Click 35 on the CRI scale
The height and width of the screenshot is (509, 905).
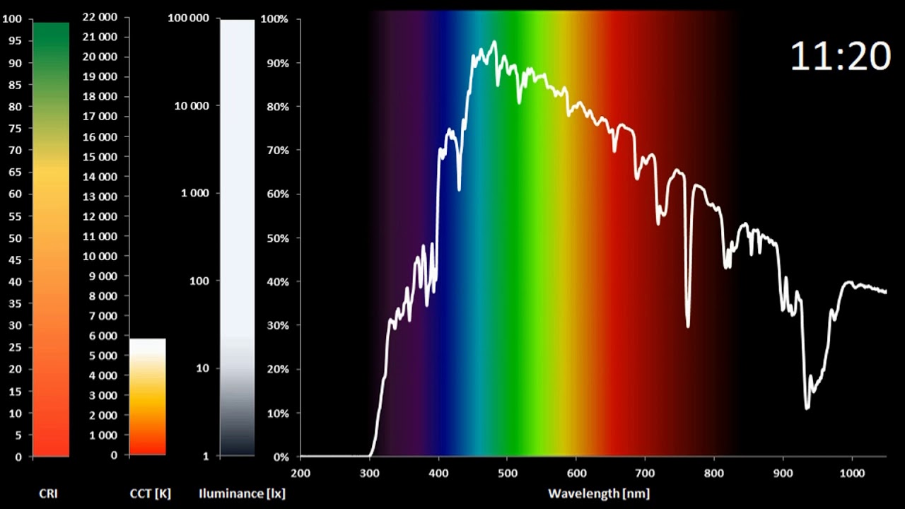pos(15,303)
